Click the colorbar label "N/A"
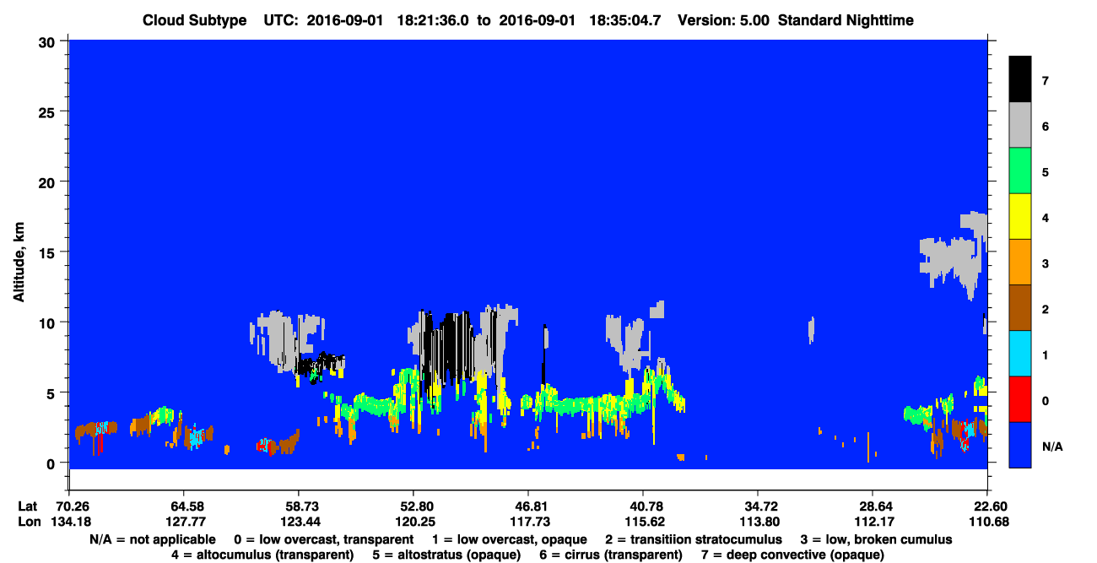 1052,446
